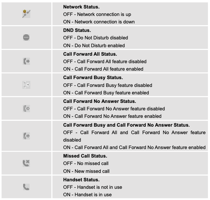Select the Call Forward All icon
Viewport: 210px width, 200px height.
[x=26, y=61]
